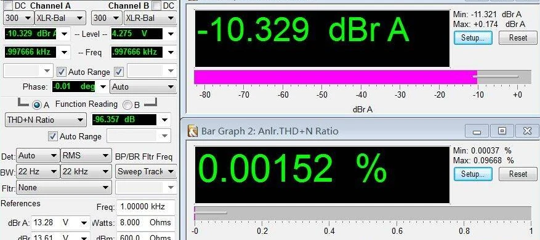The image size is (540, 240).
Task: Toggle Channel B Auto Range checkbox
Action: [119, 72]
